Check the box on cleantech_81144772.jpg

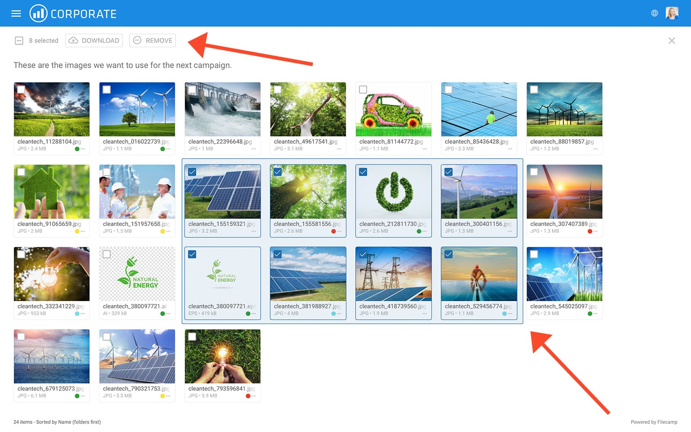363,90
